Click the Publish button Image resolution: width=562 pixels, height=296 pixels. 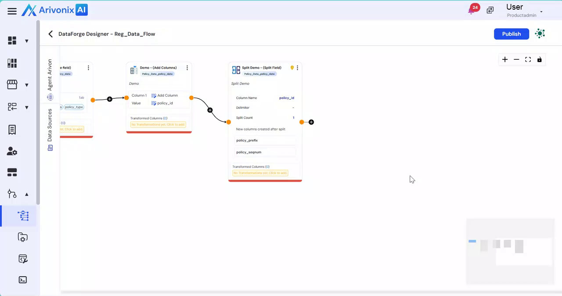point(511,34)
